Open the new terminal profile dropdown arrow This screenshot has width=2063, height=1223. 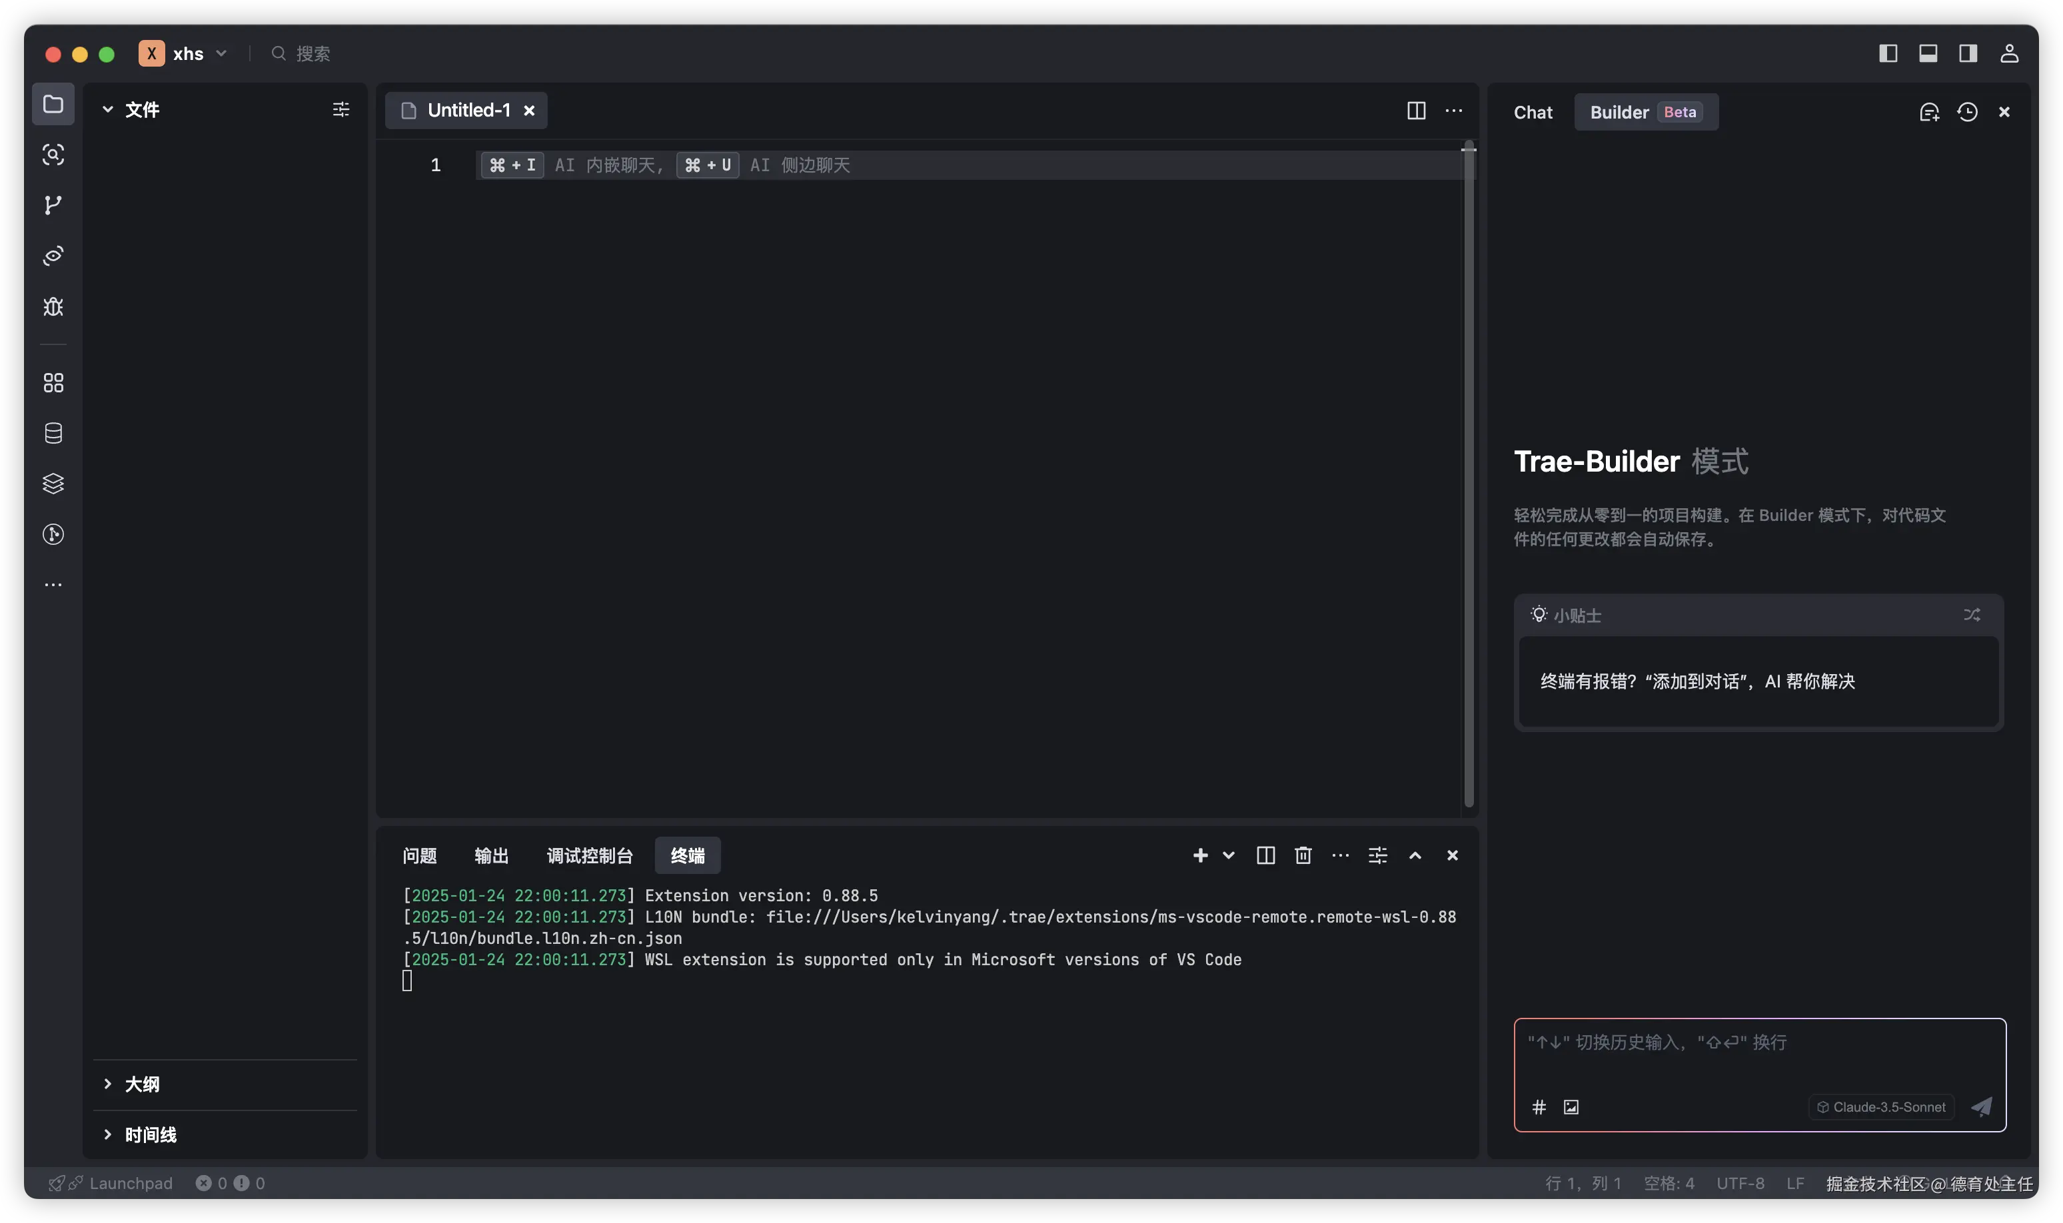point(1228,855)
